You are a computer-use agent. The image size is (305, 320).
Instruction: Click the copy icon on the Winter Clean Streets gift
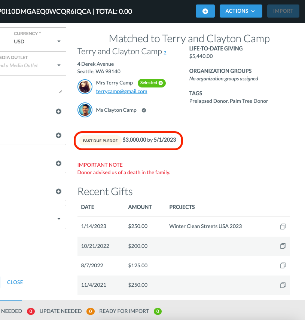[x=283, y=227]
